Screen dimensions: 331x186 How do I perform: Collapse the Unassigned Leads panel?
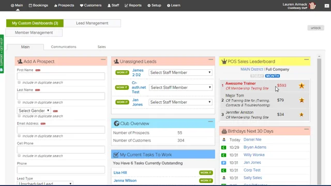pyautogui.click(x=210, y=60)
